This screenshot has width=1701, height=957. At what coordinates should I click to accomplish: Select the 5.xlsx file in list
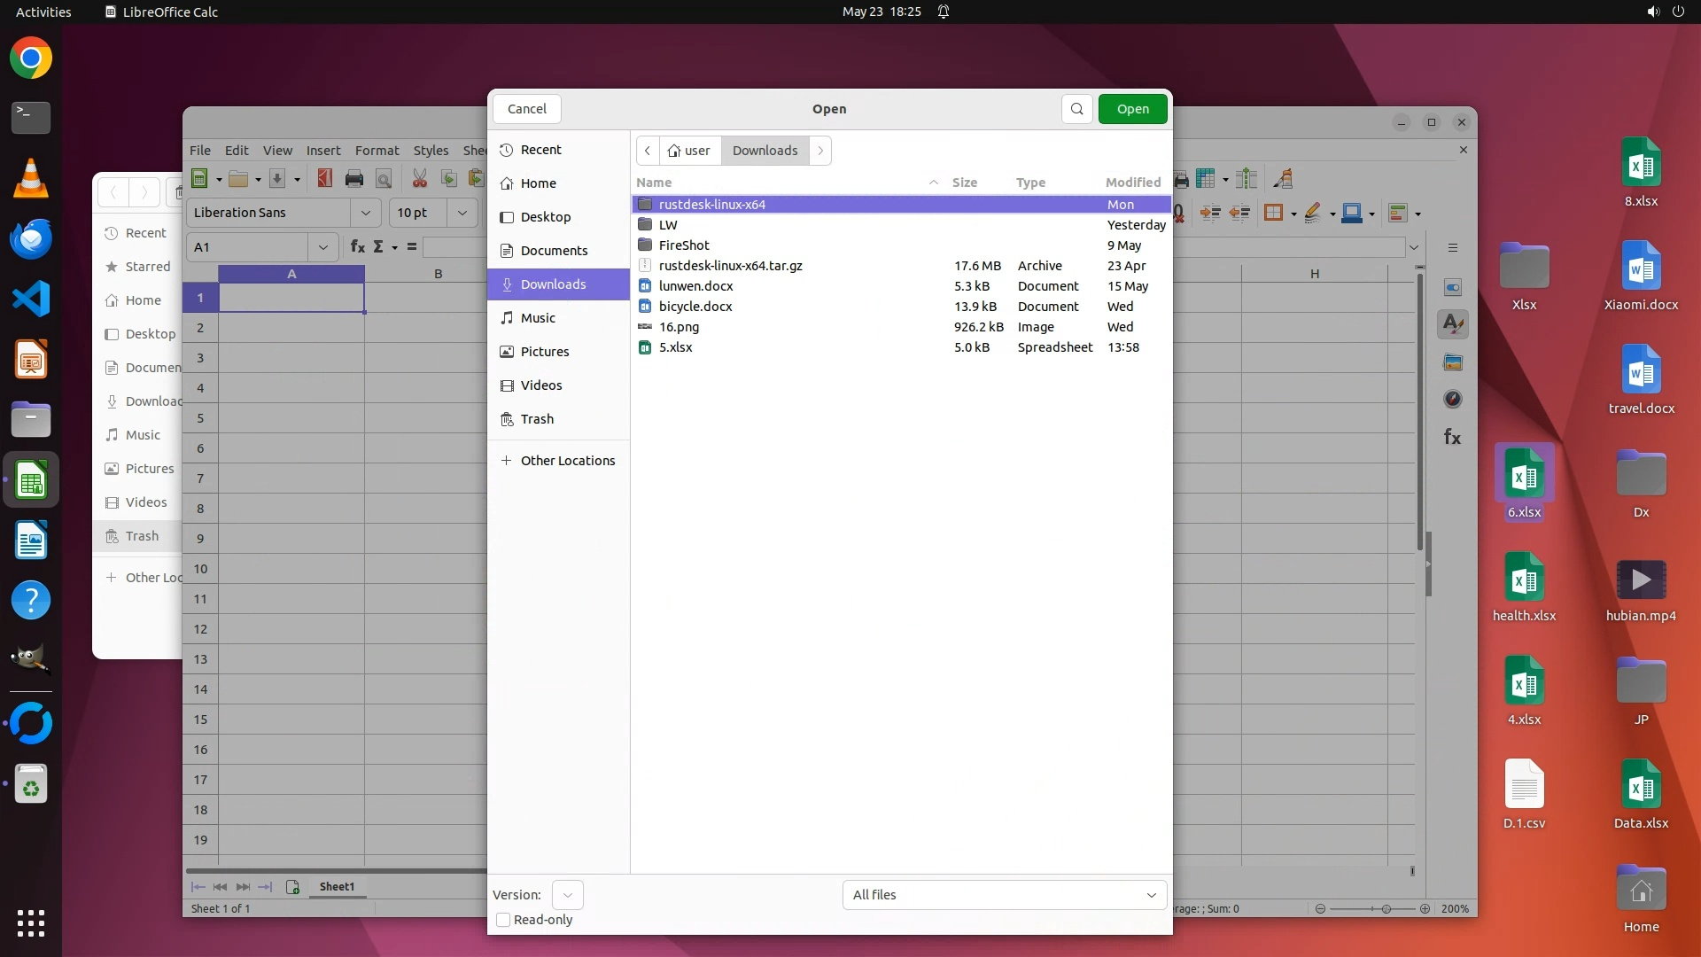676,347
